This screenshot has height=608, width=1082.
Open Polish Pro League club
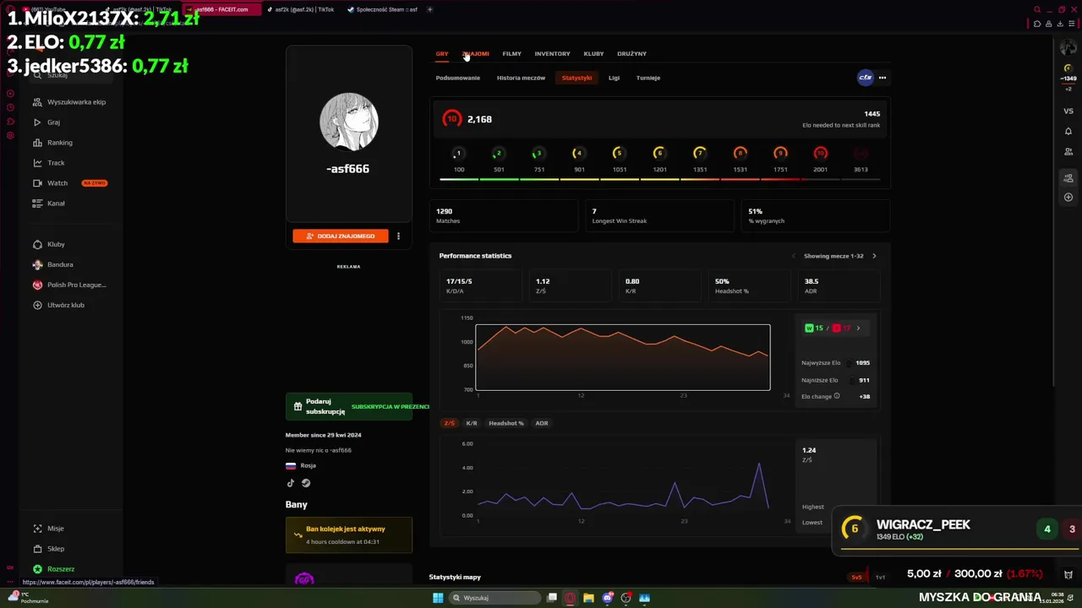[x=69, y=285]
